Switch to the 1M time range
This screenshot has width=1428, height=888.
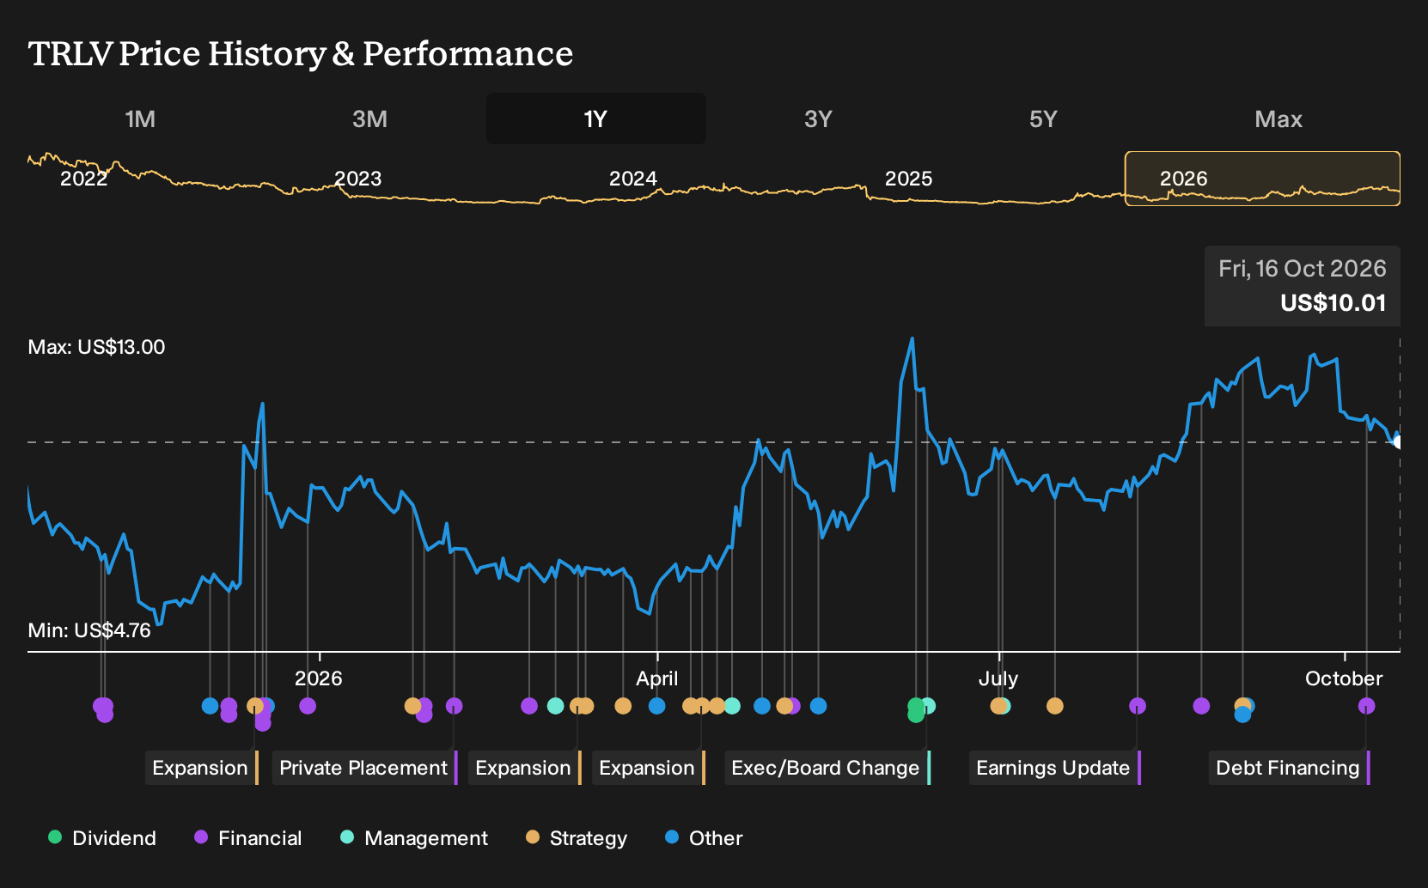click(x=140, y=119)
